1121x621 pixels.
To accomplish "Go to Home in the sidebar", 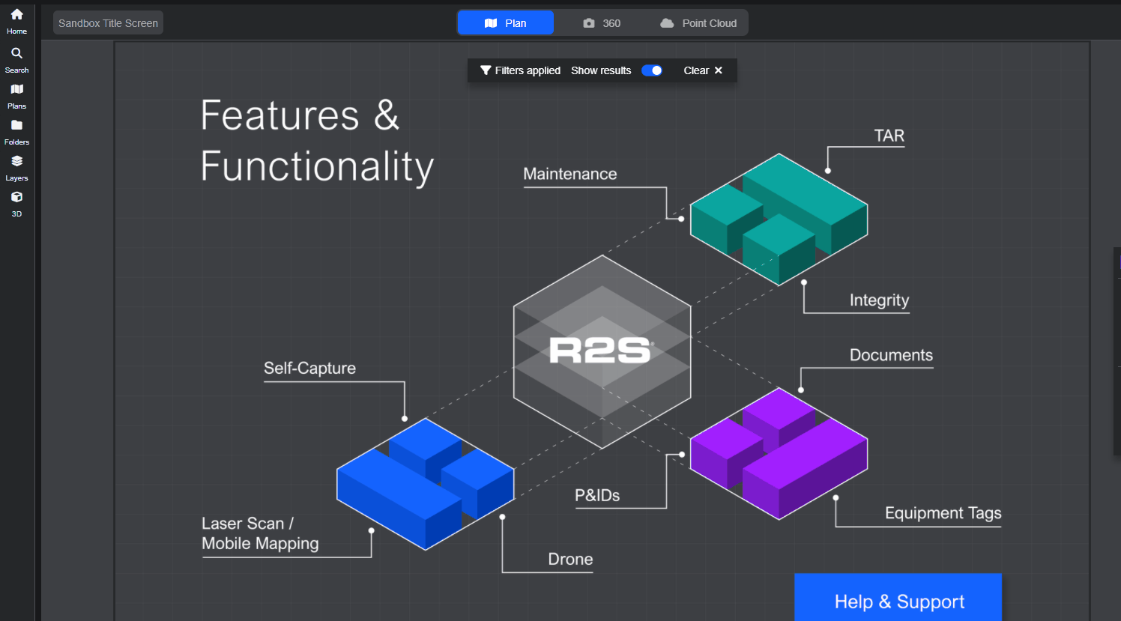I will pyautogui.click(x=16, y=22).
